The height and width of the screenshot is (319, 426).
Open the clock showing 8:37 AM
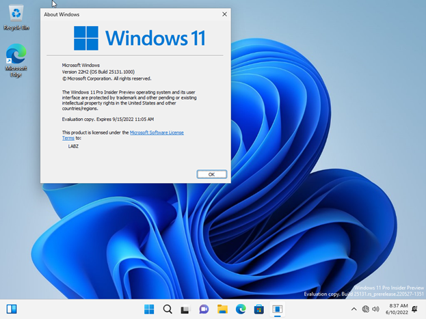[397, 309]
